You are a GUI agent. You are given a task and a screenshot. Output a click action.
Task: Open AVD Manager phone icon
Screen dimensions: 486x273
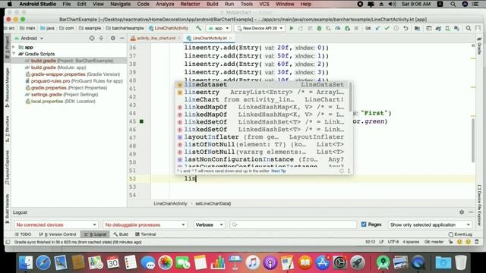tap(447, 28)
